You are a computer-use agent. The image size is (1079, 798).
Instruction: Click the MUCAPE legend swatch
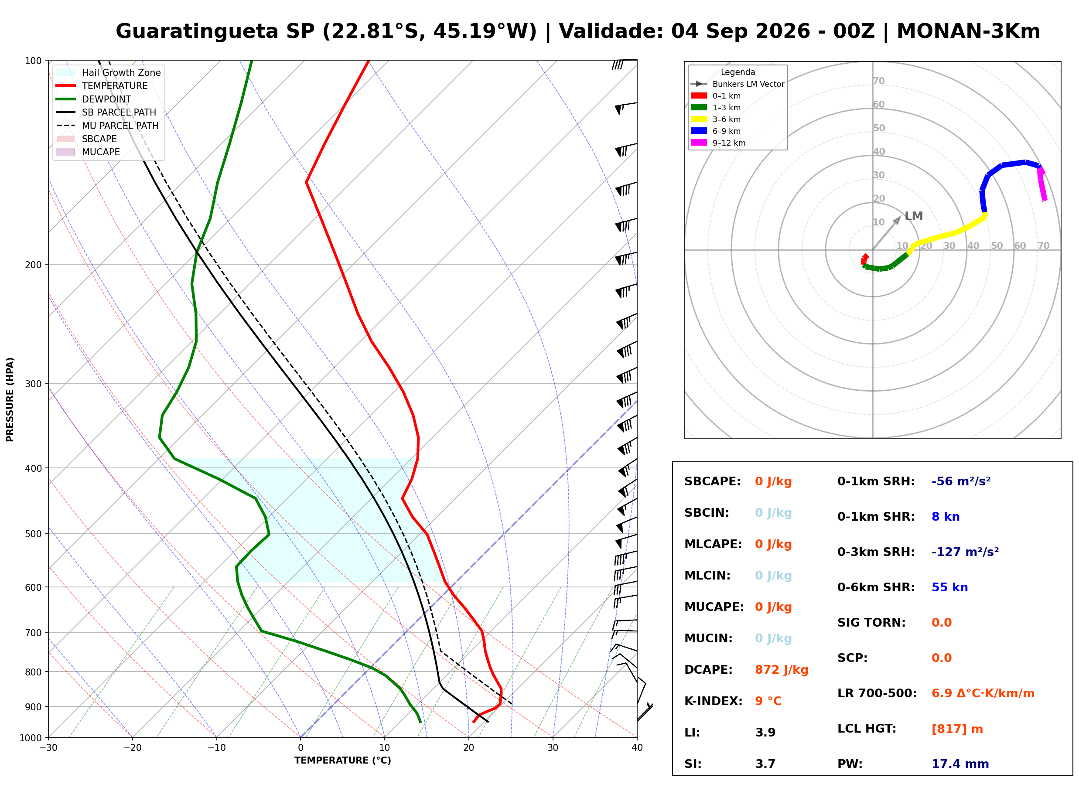[66, 152]
